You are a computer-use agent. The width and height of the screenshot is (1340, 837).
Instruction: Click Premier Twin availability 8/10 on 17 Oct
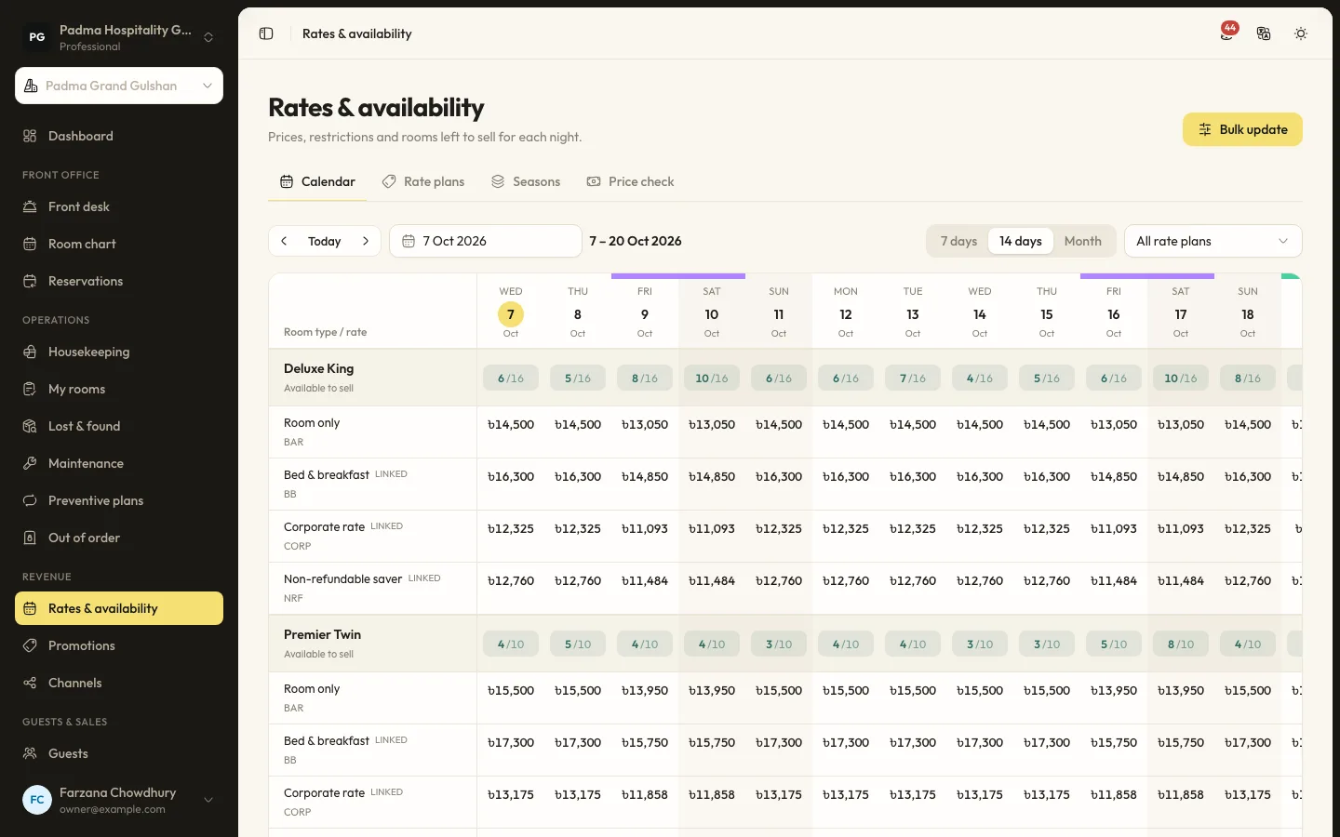click(1181, 644)
